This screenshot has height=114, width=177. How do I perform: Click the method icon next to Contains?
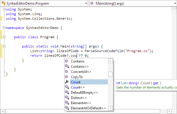[x=67, y=61]
